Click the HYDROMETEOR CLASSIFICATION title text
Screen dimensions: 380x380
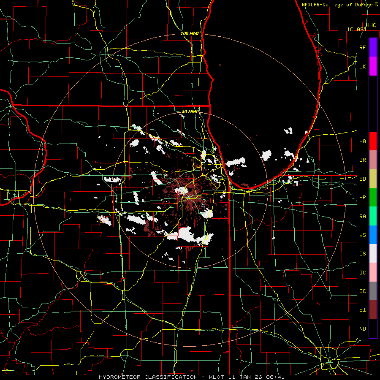148,377
